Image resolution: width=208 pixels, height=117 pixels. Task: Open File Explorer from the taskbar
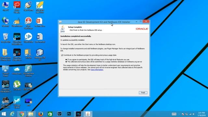pos(31,114)
